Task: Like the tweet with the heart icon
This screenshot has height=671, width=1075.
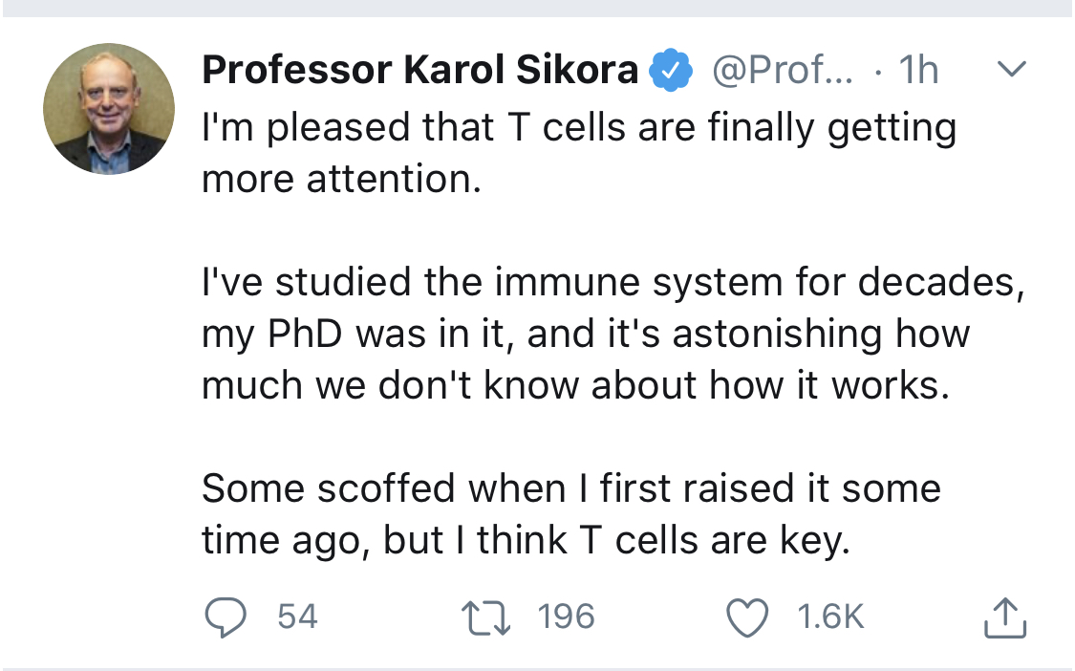Action: click(748, 617)
